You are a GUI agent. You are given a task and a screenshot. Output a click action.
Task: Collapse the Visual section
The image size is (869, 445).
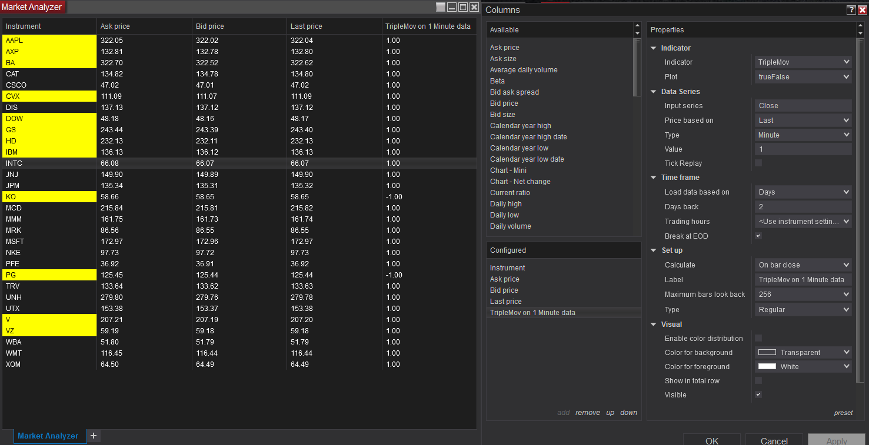653,324
